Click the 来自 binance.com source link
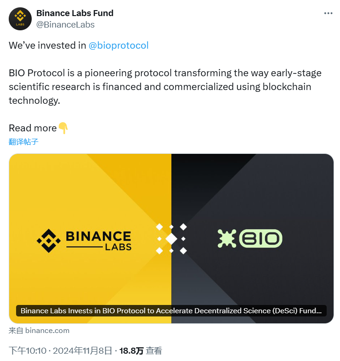Screen dimensions: 340x361 click(39, 331)
